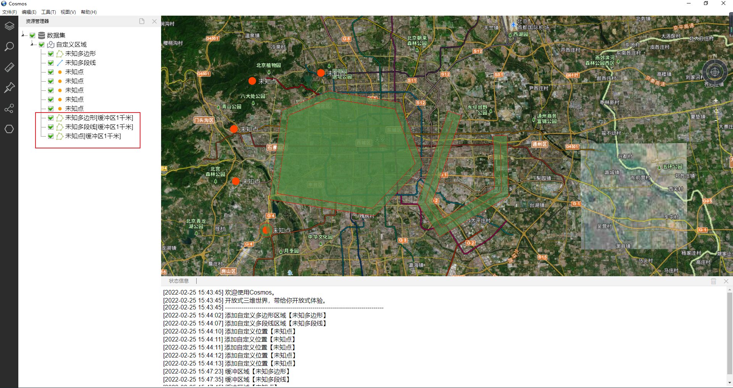Open the 编辑(E) menu

(x=29, y=12)
